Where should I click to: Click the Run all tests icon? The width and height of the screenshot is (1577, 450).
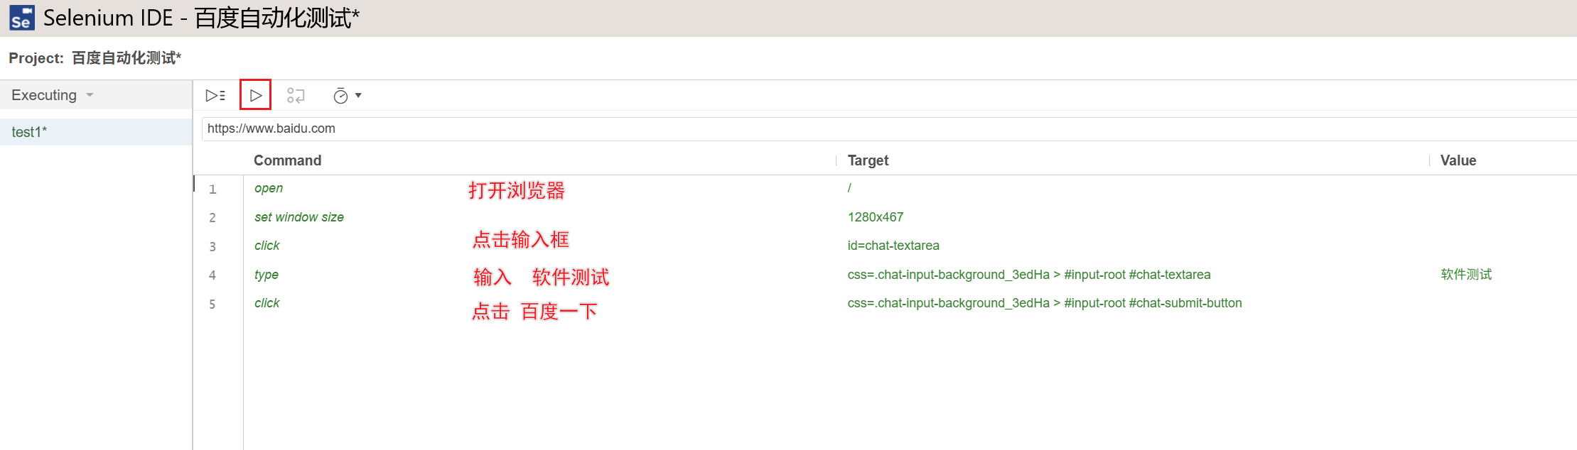pos(215,95)
